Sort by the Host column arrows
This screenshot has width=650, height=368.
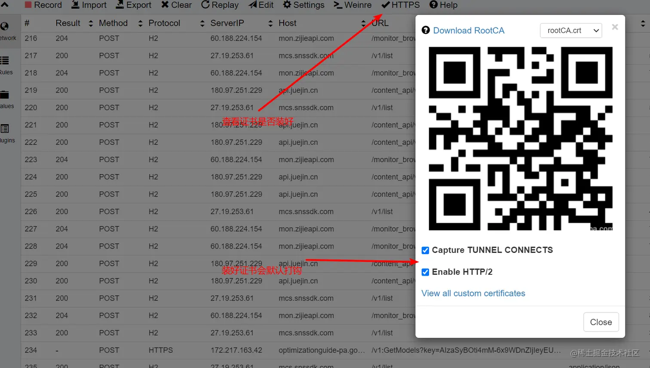click(x=363, y=24)
